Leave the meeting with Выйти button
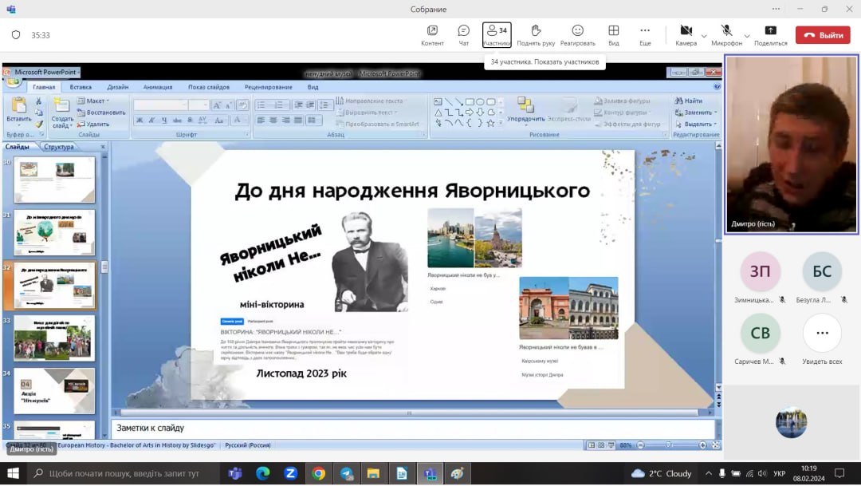861x486 pixels. pyautogui.click(x=823, y=35)
